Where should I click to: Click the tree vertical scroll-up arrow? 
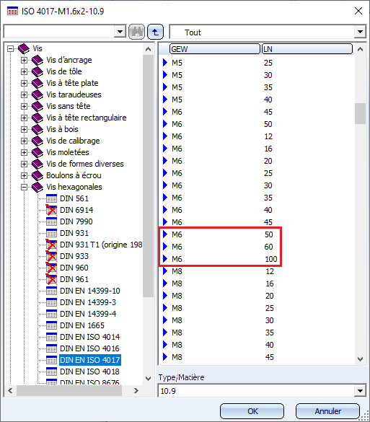tap(148, 49)
